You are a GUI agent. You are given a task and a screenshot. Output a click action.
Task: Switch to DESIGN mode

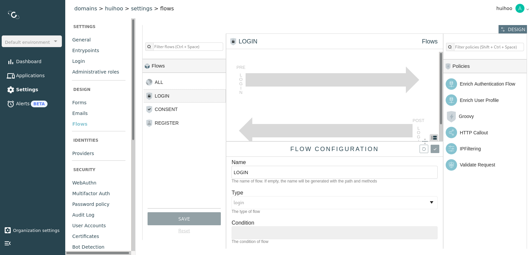[513, 29]
